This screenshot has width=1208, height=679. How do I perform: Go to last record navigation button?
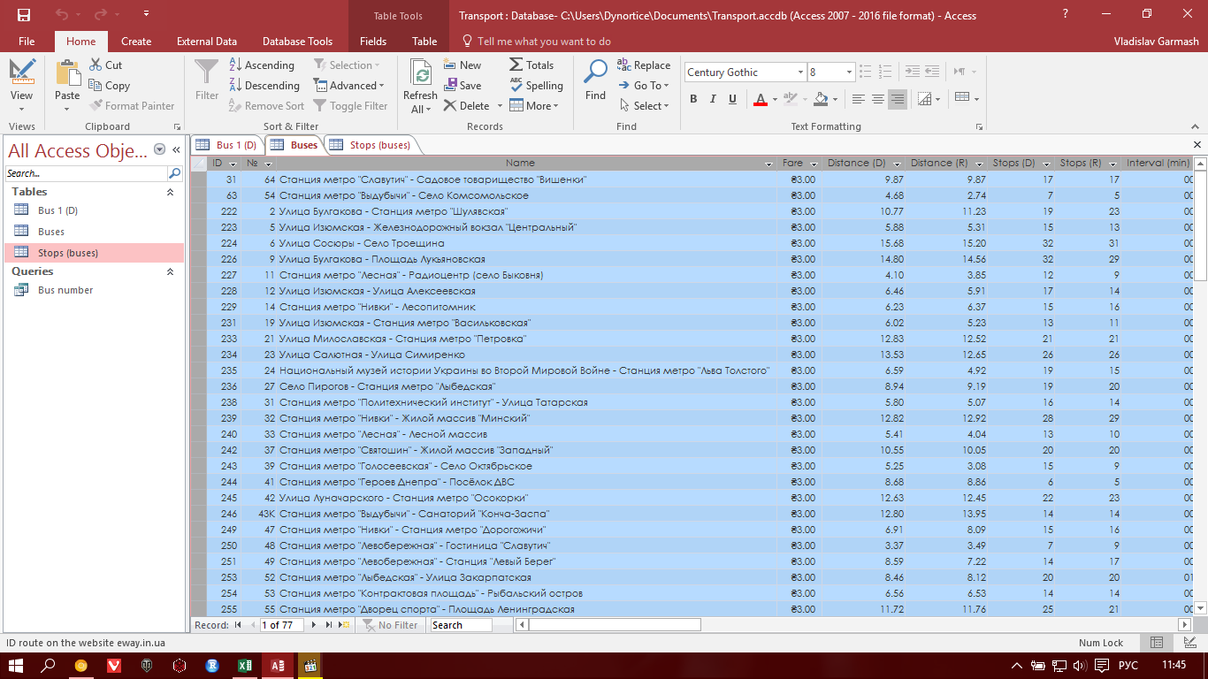click(329, 625)
